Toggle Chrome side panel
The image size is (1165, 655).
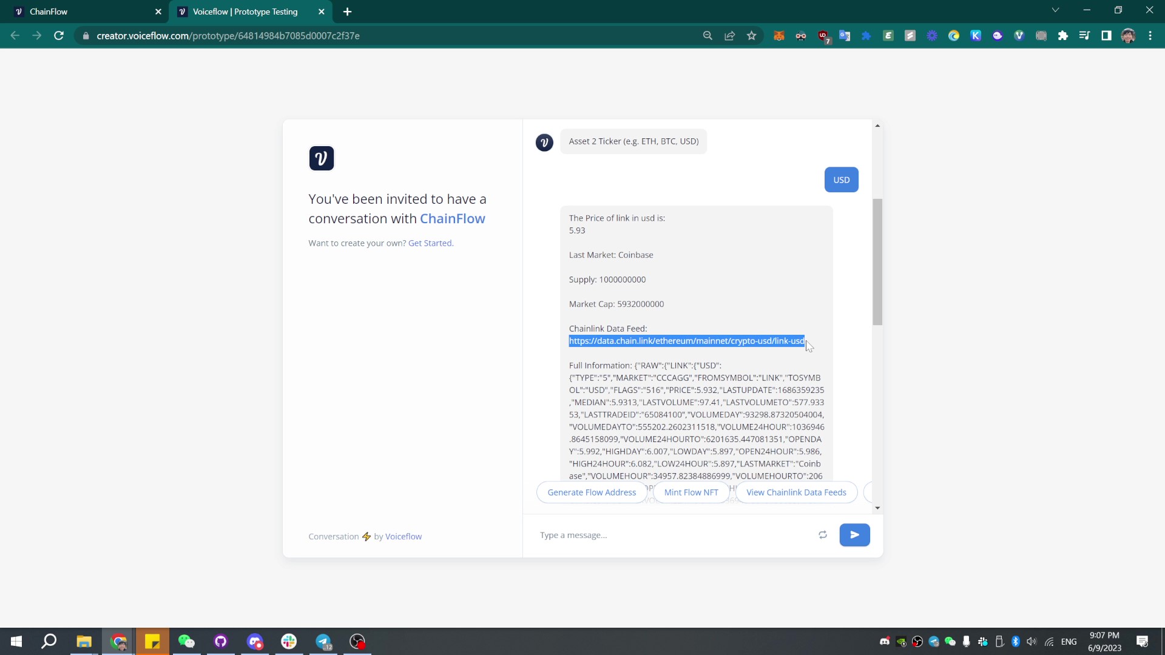1106,36
